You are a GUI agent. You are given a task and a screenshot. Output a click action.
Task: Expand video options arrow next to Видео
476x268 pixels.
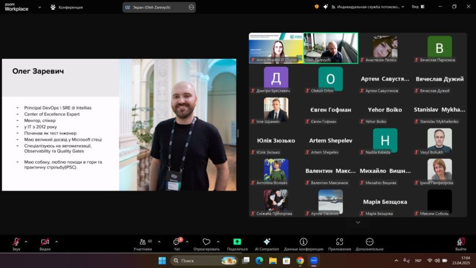click(x=56, y=241)
